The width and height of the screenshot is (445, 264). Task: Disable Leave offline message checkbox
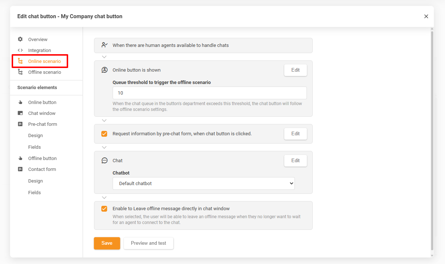tap(104, 209)
